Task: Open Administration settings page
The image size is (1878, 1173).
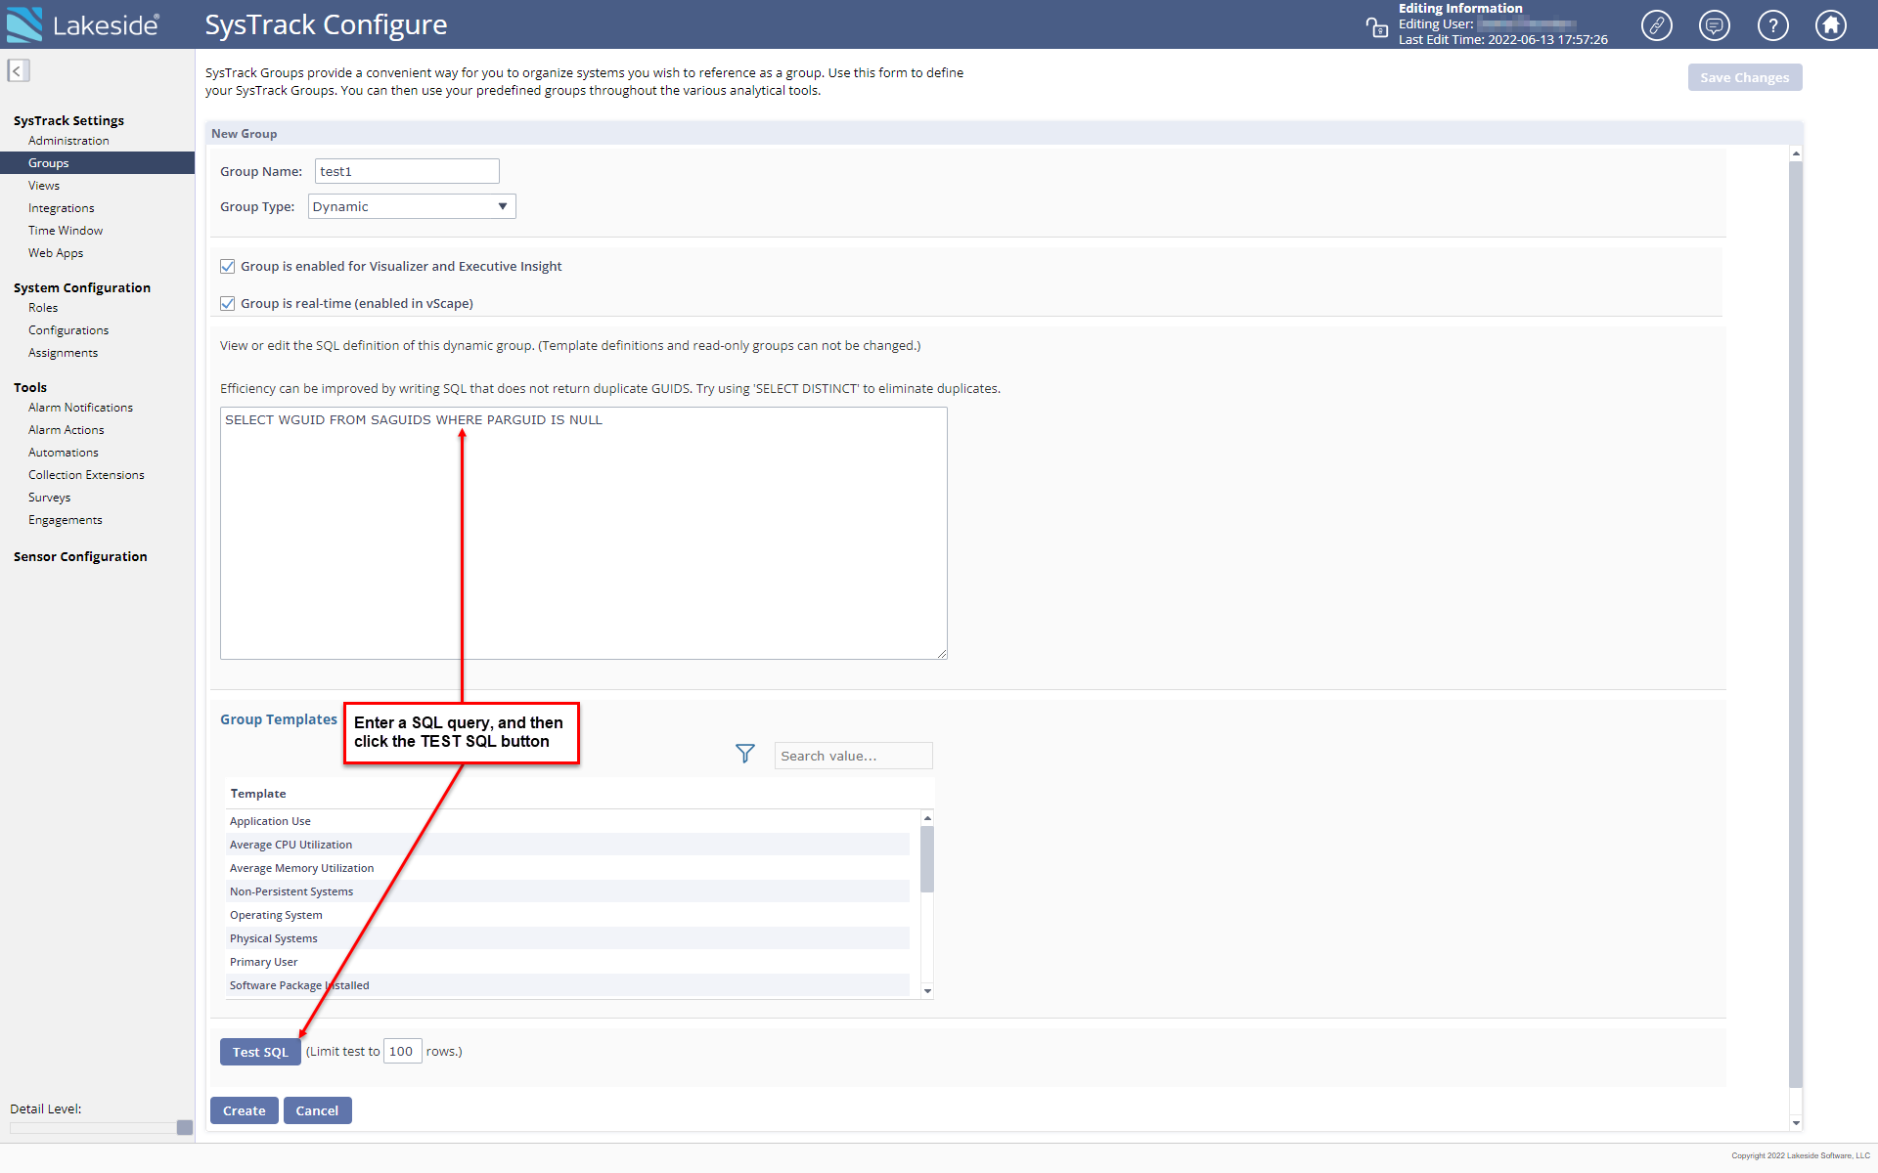Action: coord(68,141)
